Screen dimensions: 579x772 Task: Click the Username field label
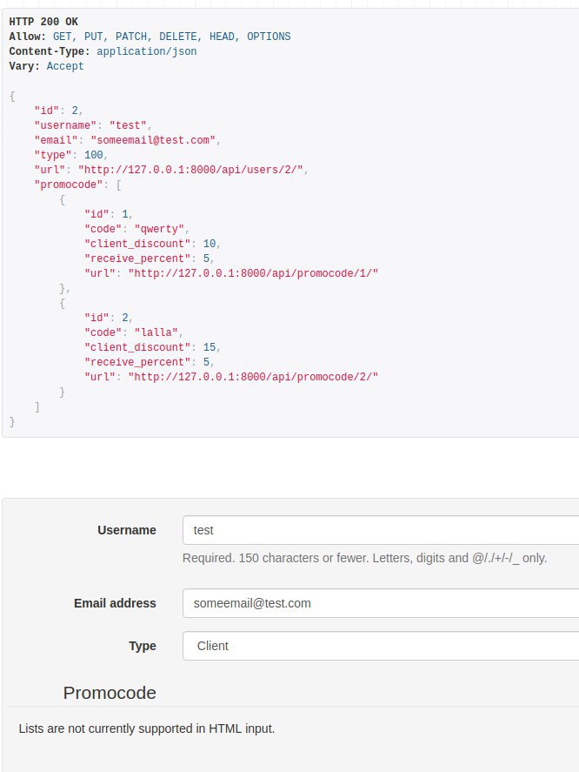click(127, 530)
